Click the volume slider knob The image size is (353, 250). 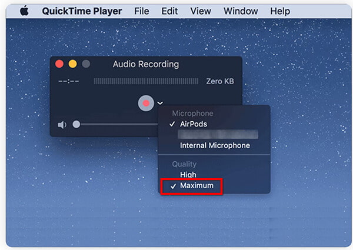tap(76, 124)
